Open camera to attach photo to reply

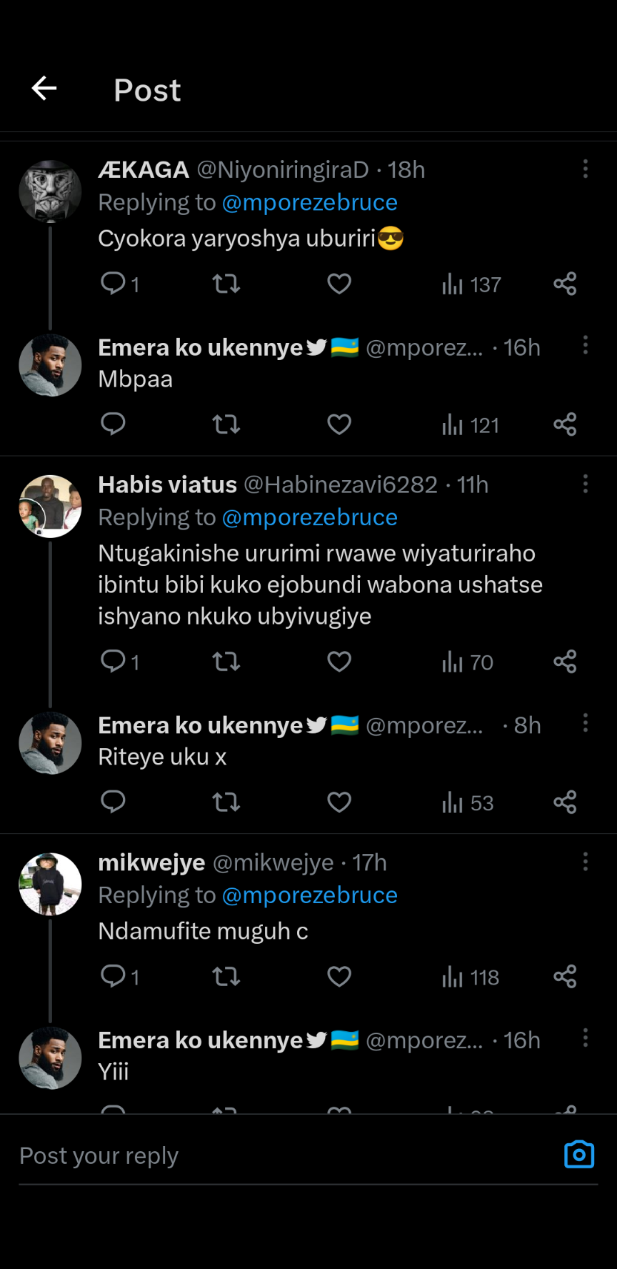tap(579, 1155)
